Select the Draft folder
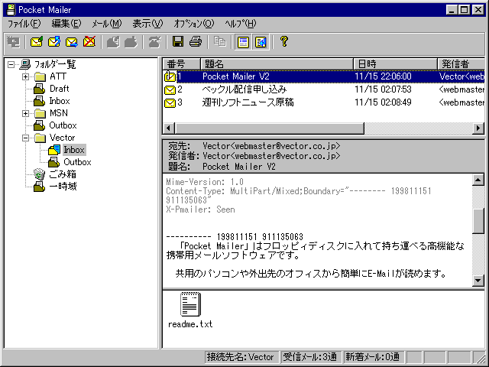This screenshot has height=367, width=489. point(60,89)
